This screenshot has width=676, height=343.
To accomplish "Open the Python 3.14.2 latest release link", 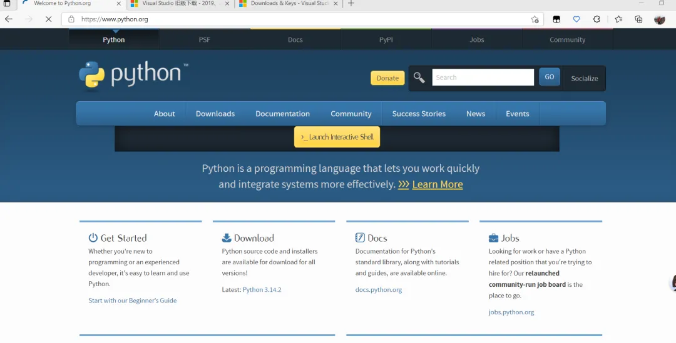I will (x=262, y=290).
